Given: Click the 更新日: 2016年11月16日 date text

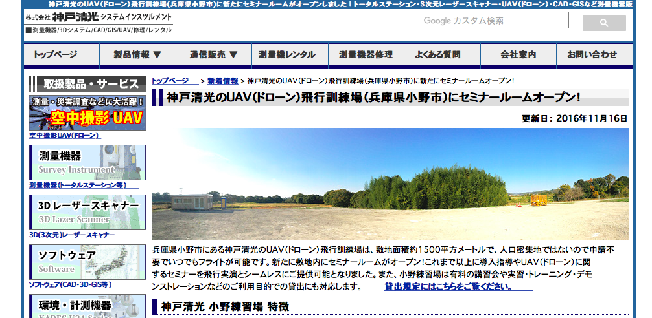Looking at the screenshot, I should [574, 118].
